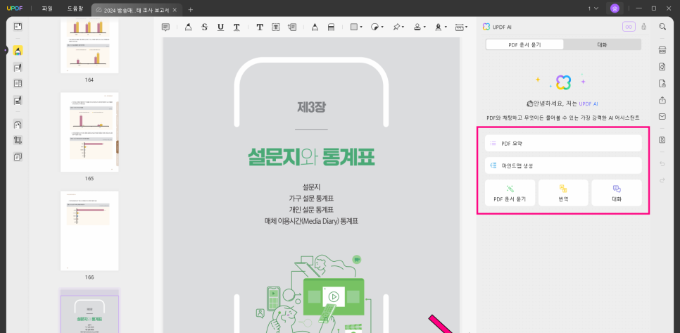Open the 파일 menu
680x333 pixels.
pyautogui.click(x=47, y=8)
